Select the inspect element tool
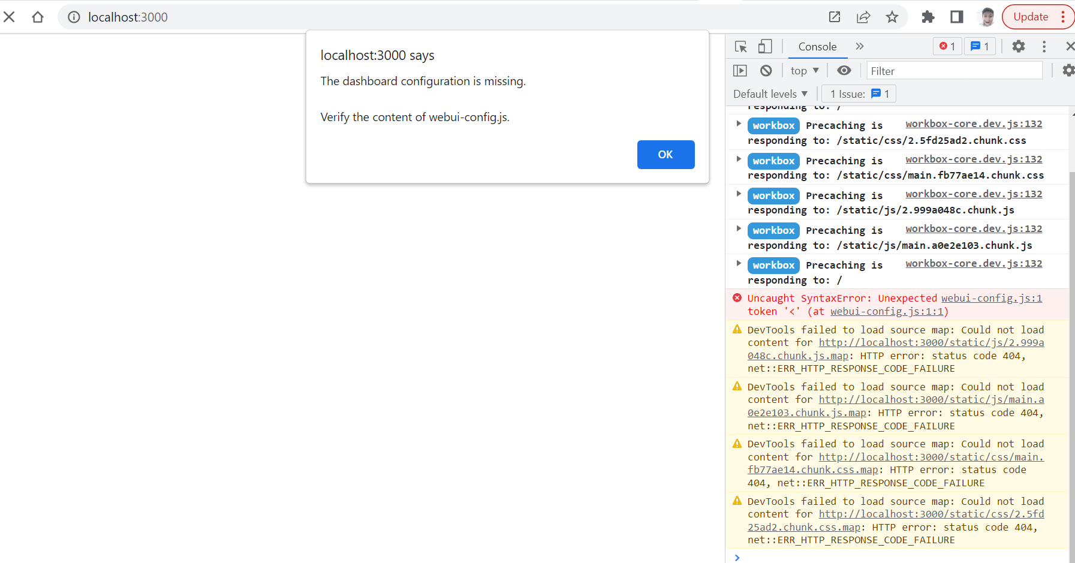Viewport: 1075px width, 563px height. click(741, 46)
